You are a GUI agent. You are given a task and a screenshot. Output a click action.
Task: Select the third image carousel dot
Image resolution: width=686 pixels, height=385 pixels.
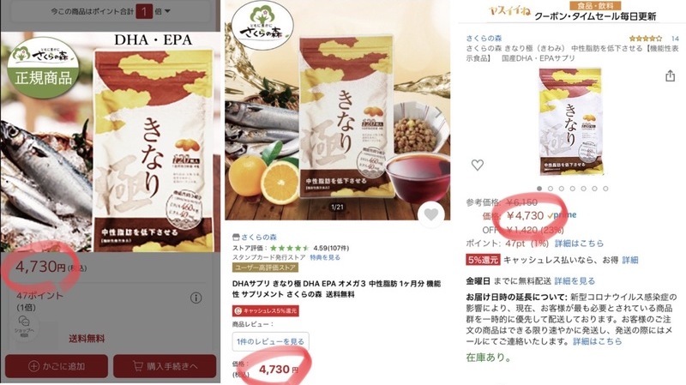pyautogui.click(x=562, y=189)
